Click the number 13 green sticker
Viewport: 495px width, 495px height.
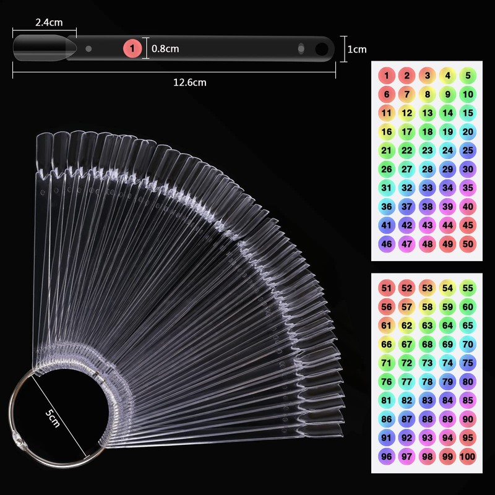(427, 113)
